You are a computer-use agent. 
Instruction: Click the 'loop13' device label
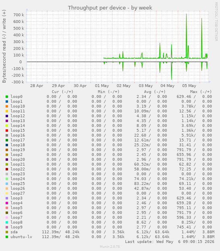coord(18,121)
